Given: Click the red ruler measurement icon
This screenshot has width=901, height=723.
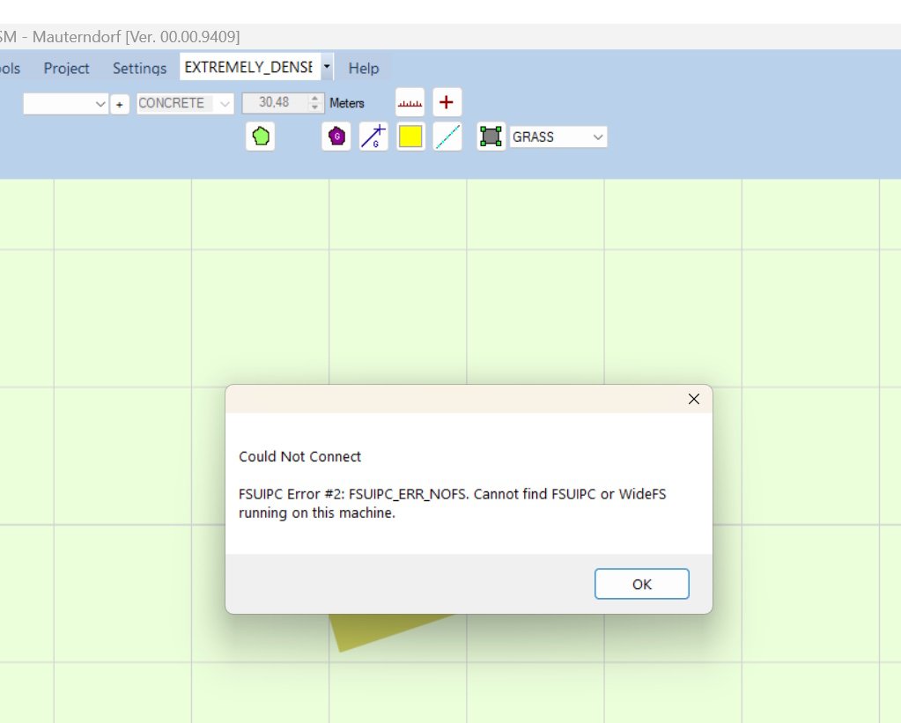Looking at the screenshot, I should 410,103.
